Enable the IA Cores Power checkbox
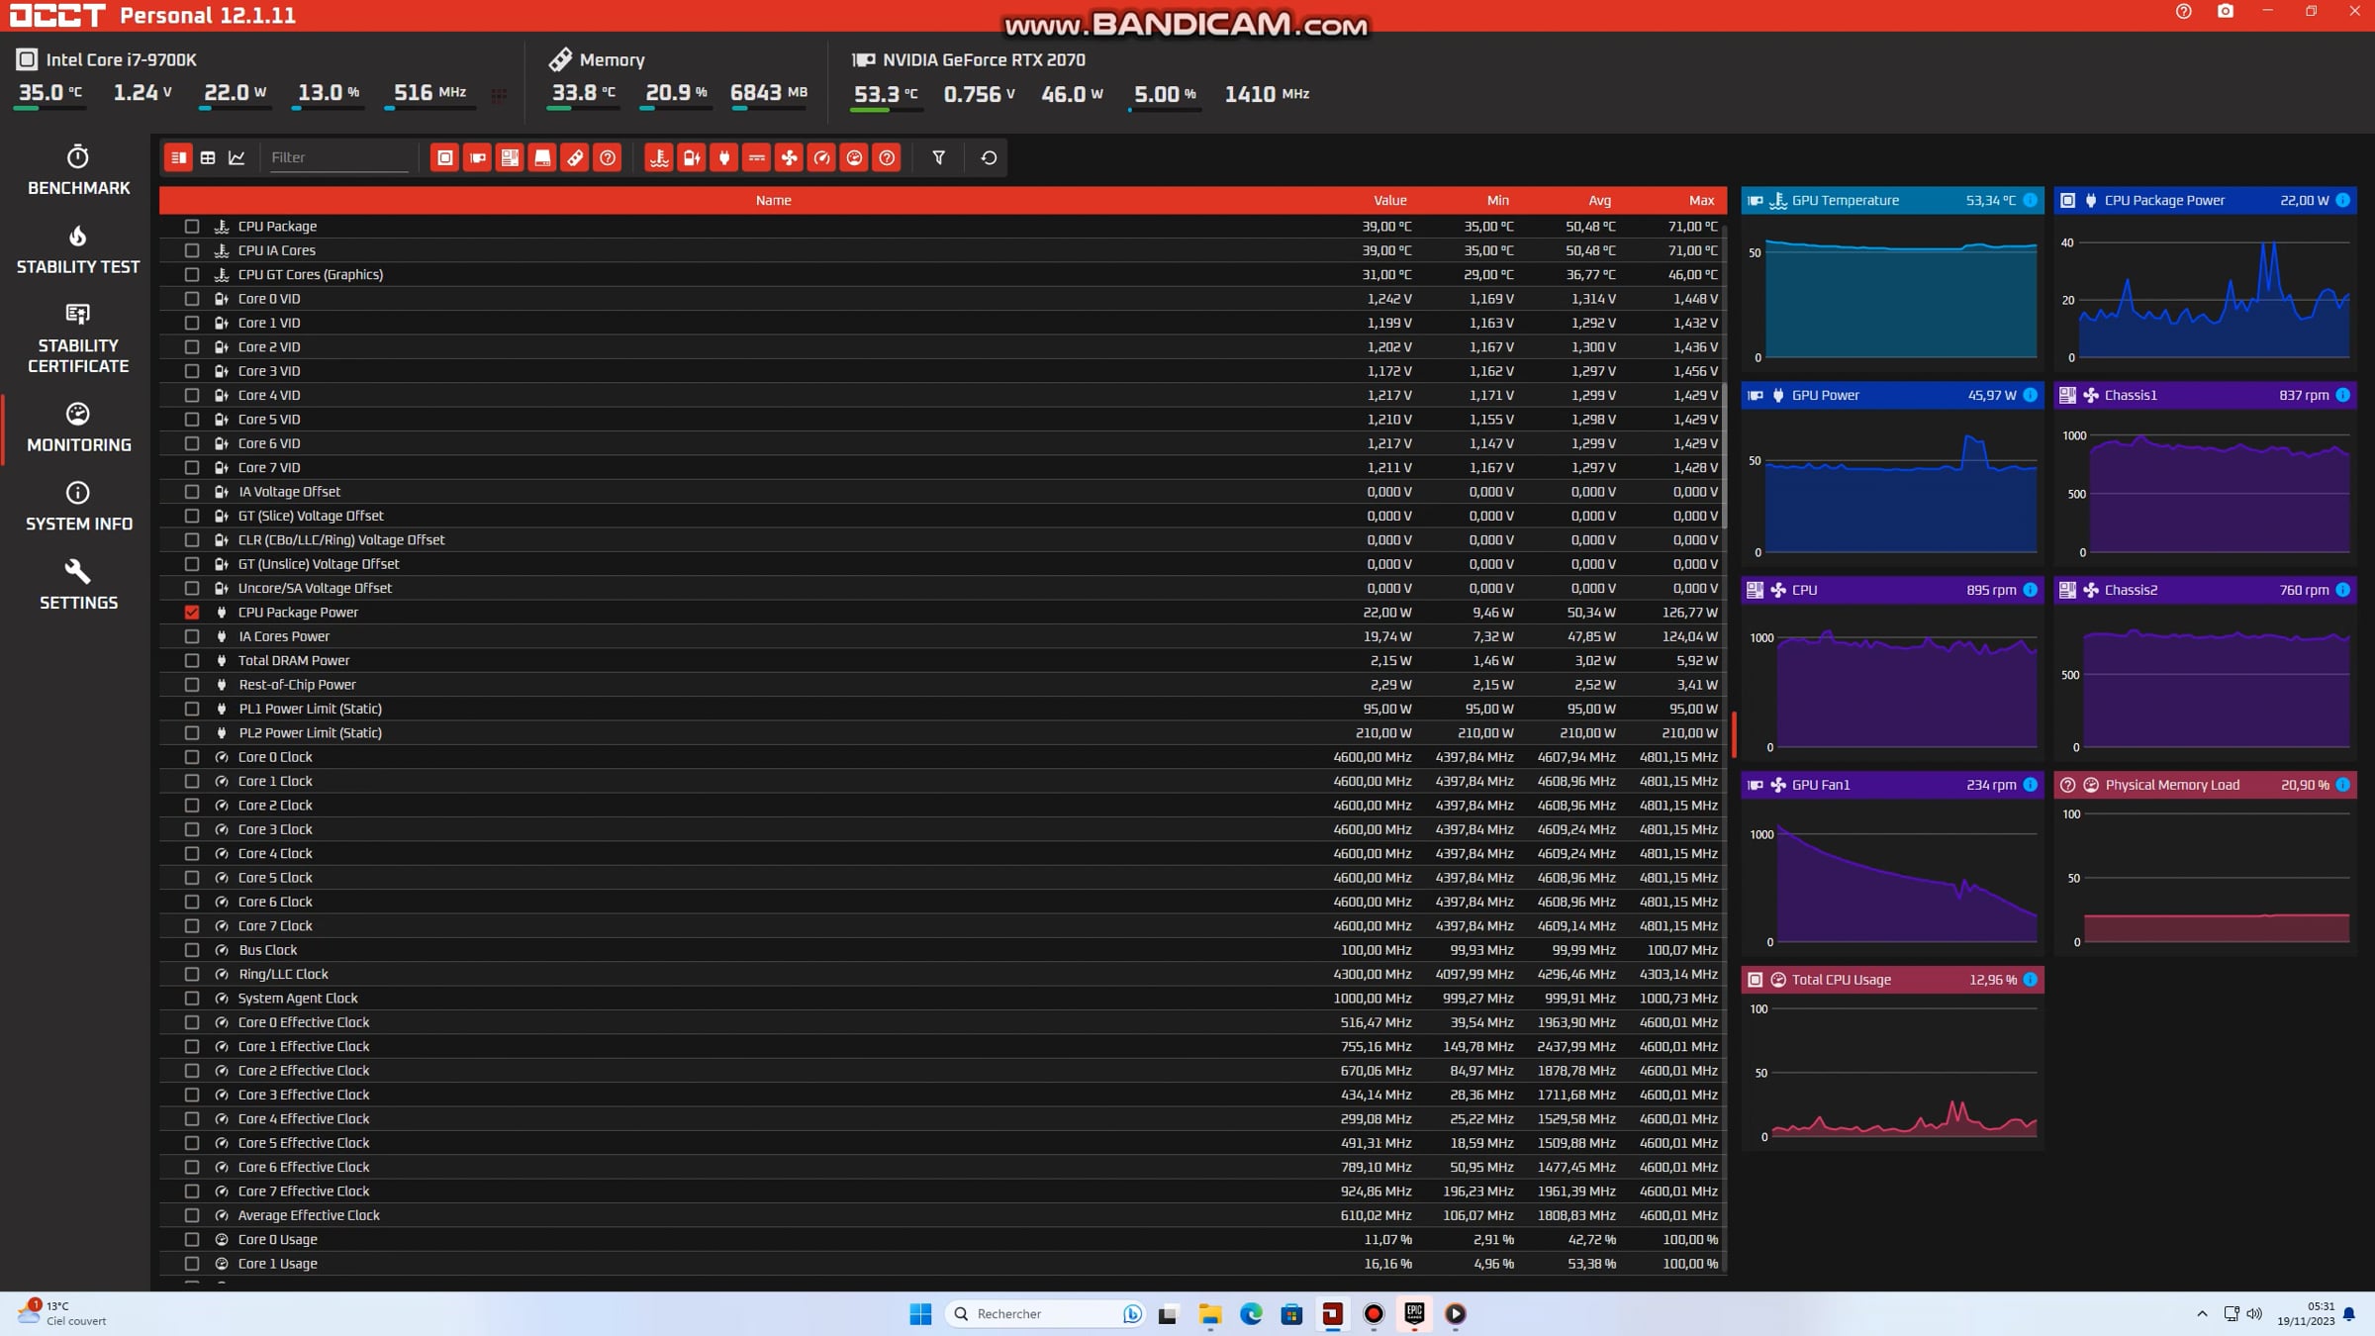The width and height of the screenshot is (2375, 1336). pos(192,636)
